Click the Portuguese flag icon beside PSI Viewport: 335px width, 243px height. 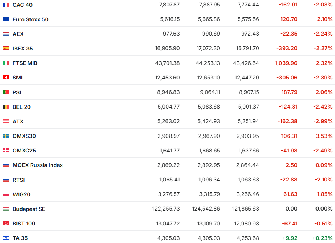coord(6,92)
